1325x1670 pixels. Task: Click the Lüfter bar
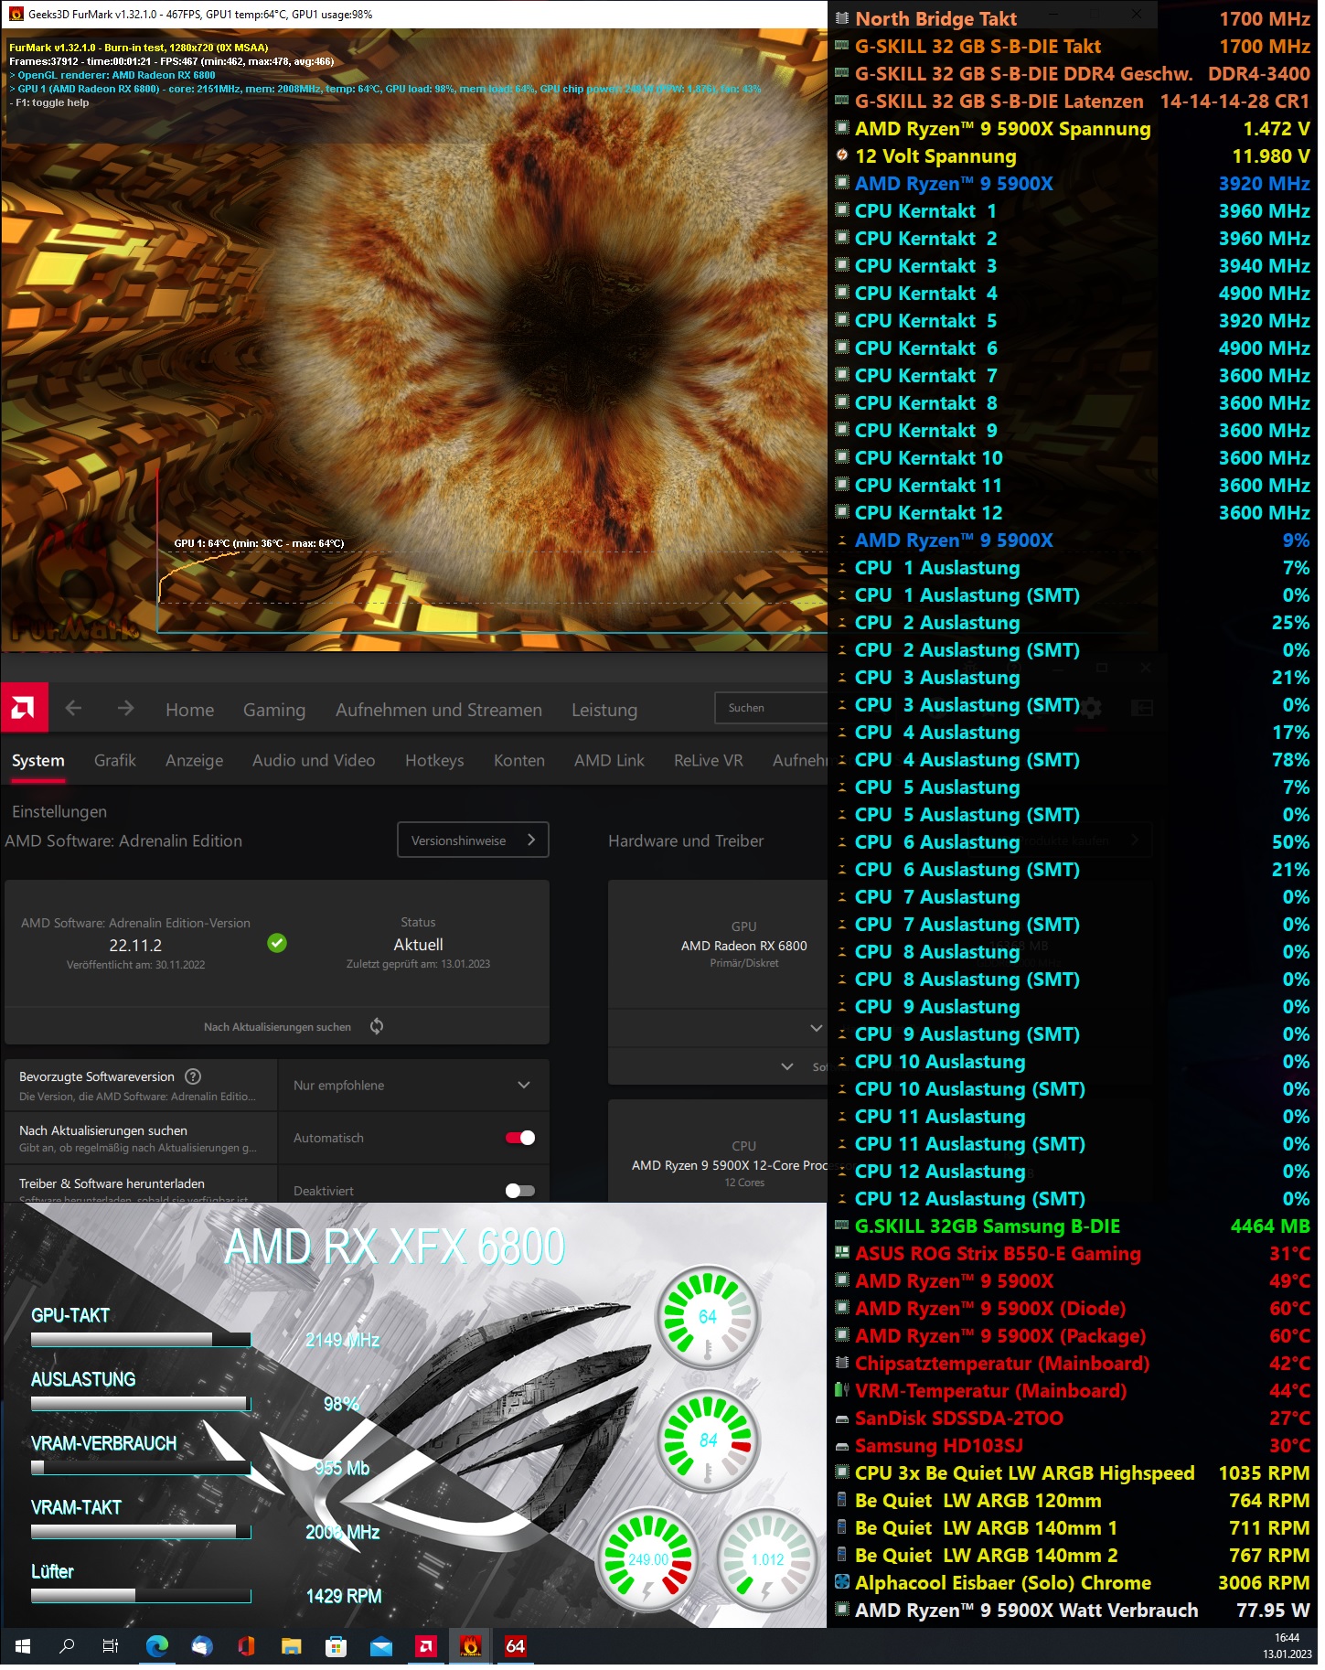click(141, 1596)
